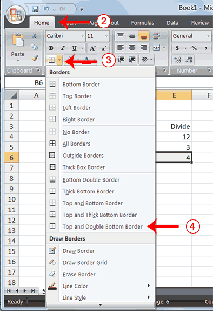This screenshot has height=311, width=213.
Task: Apply the current border button
Action: coord(51,60)
